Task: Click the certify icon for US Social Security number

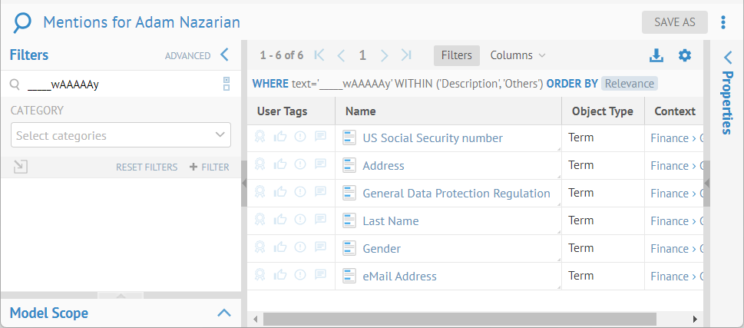Action: pyautogui.click(x=260, y=138)
